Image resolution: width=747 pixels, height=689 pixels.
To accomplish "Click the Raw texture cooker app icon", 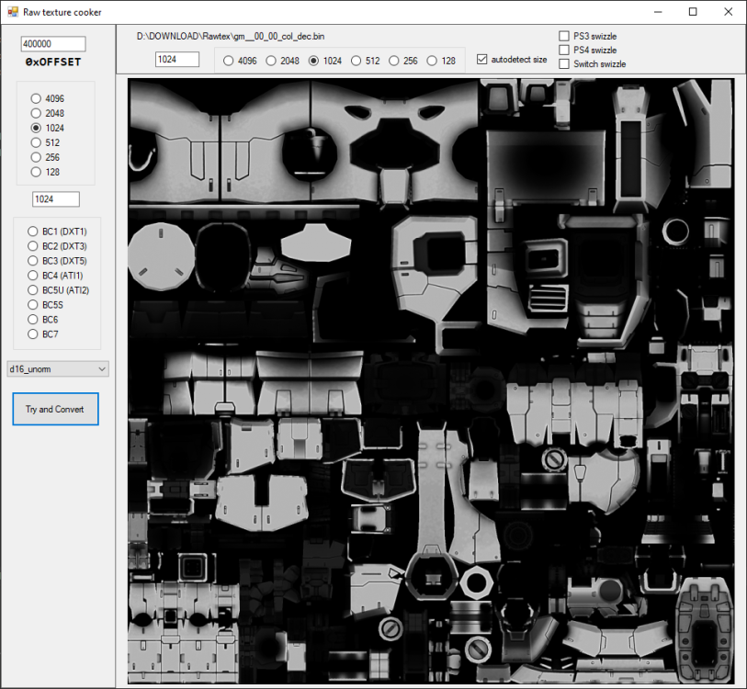I will (12, 12).
